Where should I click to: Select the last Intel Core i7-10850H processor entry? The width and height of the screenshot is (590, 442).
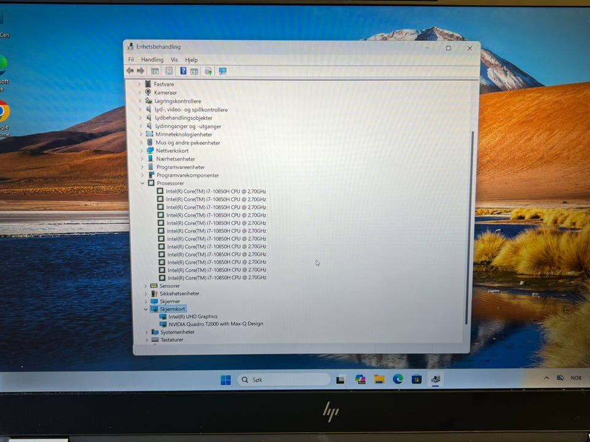point(217,277)
